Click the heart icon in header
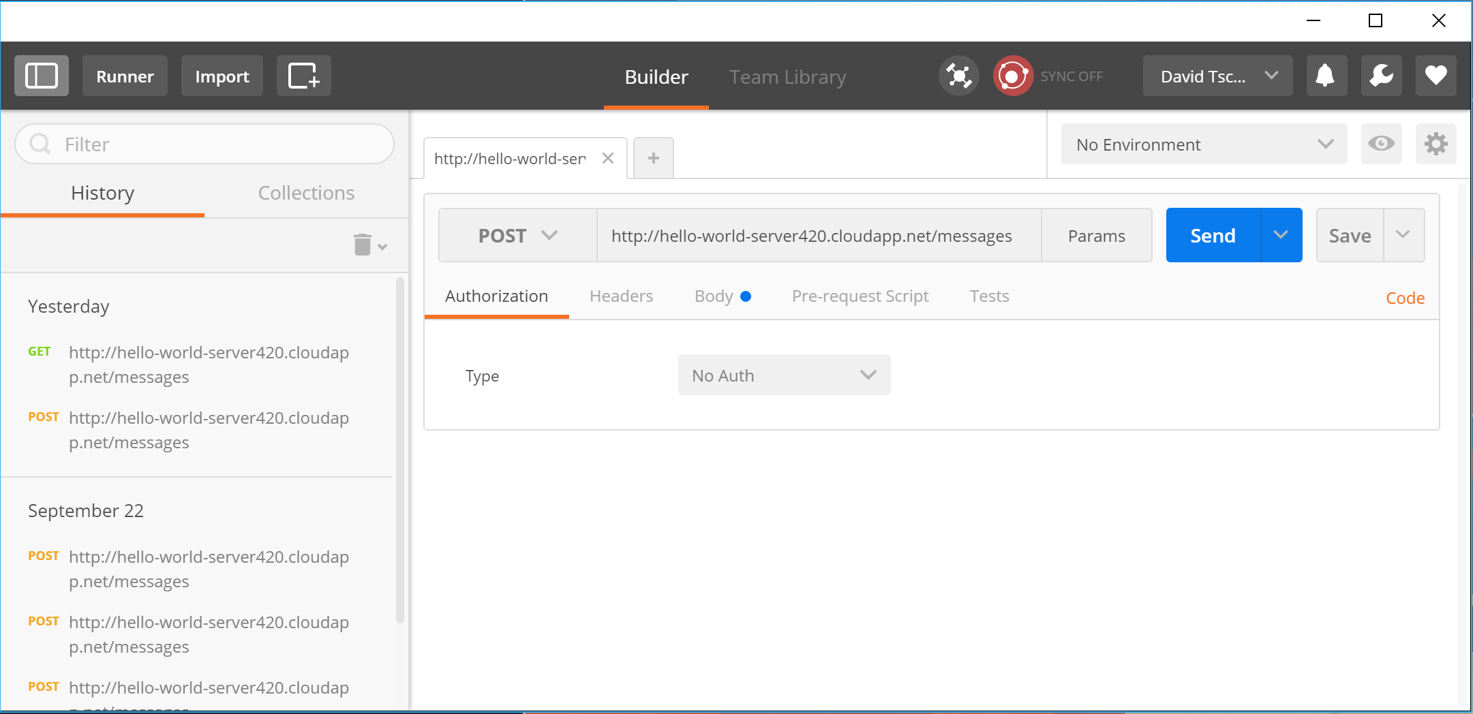Screen dimensions: 1473x714 (x=1436, y=76)
